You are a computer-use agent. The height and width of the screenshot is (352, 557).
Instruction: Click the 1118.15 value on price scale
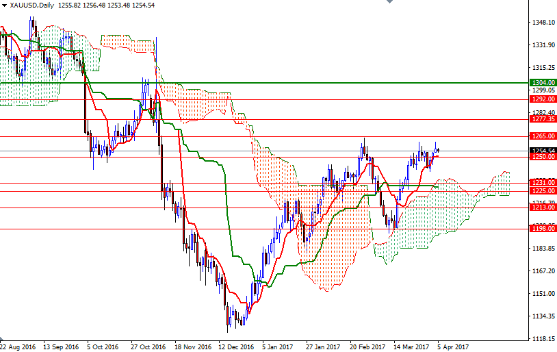pos(542,339)
